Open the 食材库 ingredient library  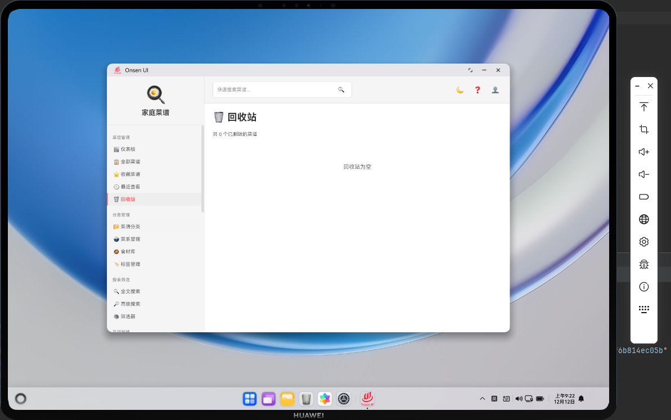127,251
